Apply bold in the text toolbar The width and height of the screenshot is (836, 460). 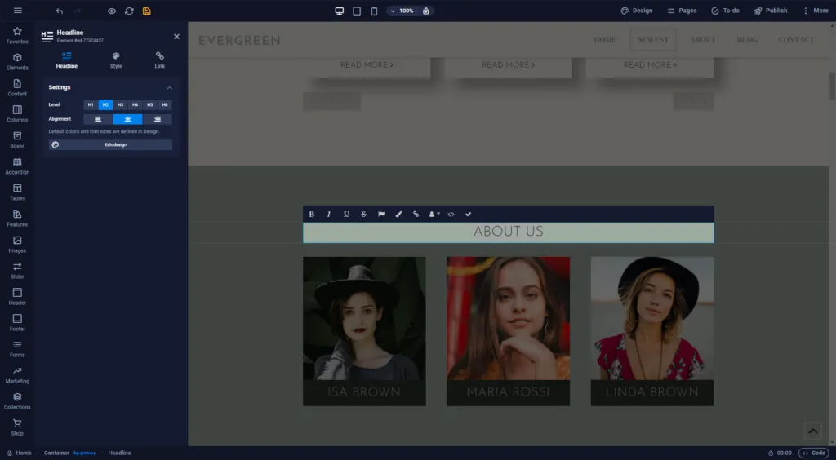point(311,214)
